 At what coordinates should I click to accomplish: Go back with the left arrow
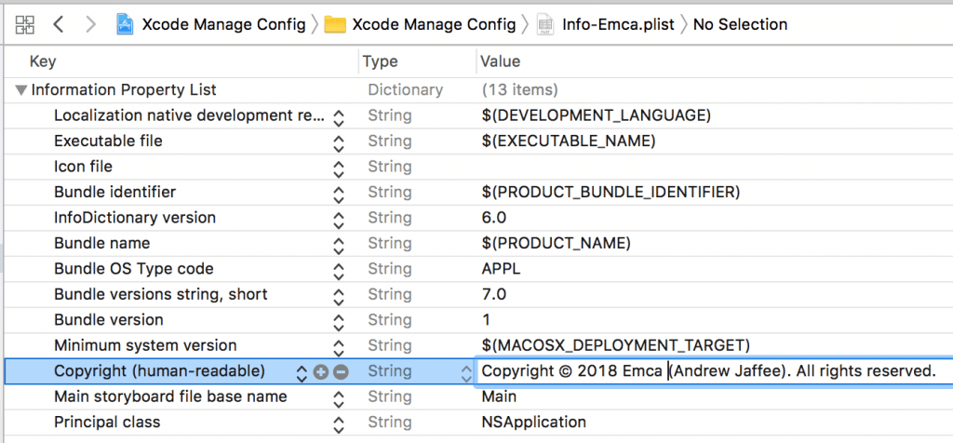(59, 24)
